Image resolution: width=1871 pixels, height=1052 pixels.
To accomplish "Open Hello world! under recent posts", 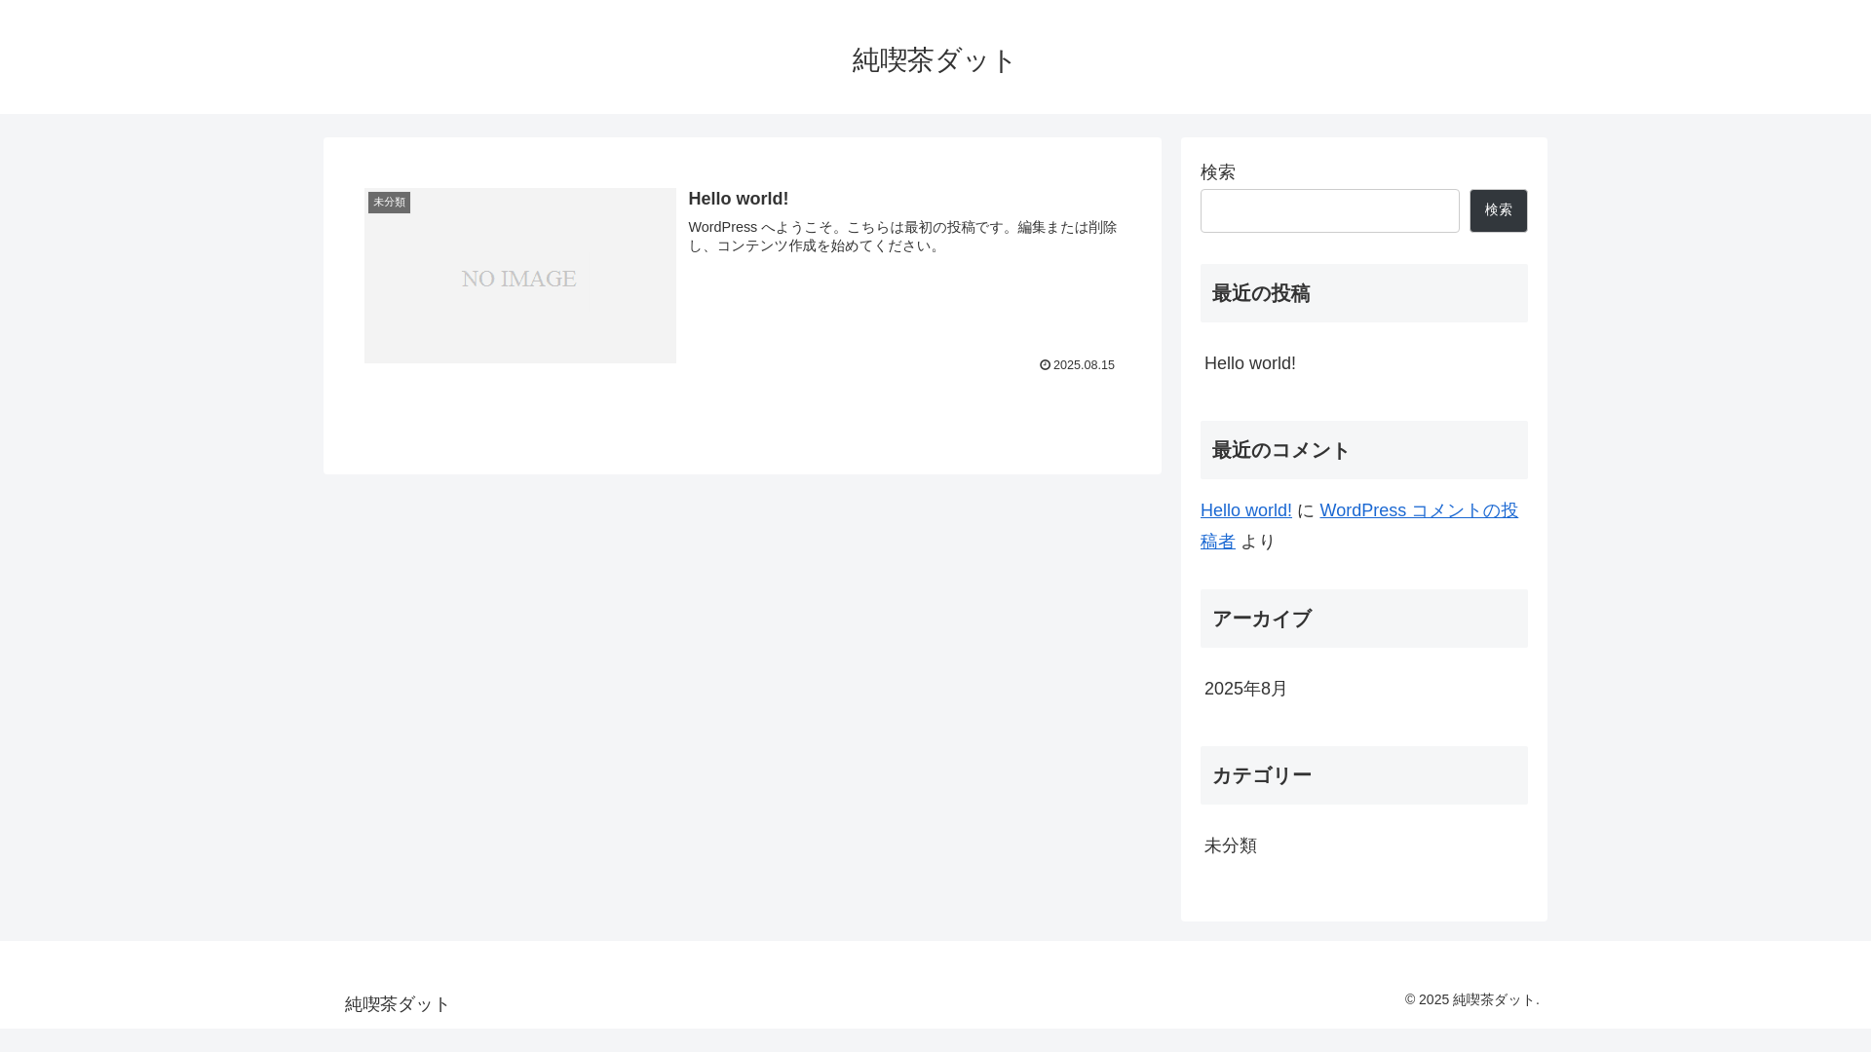I will tap(1249, 363).
